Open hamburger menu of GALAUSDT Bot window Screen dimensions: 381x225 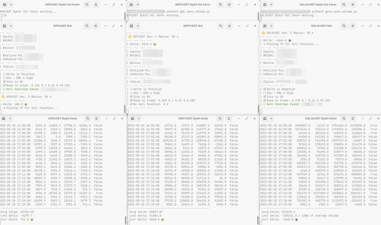click(352, 26)
